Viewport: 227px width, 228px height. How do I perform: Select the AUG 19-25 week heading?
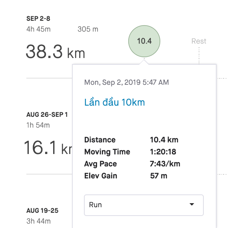coord(42,210)
